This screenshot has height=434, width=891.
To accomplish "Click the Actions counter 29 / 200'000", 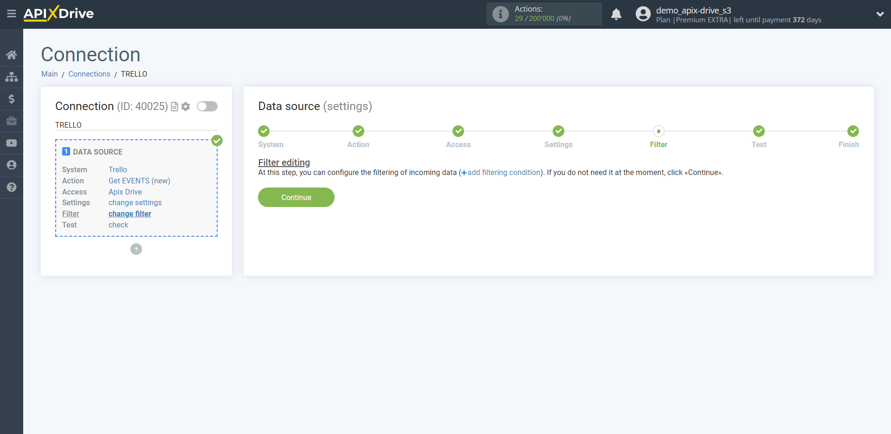I will (x=542, y=19).
